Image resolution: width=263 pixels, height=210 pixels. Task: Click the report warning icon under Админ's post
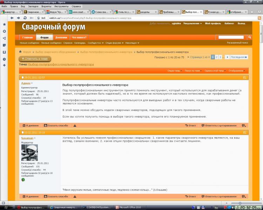[75, 125]
